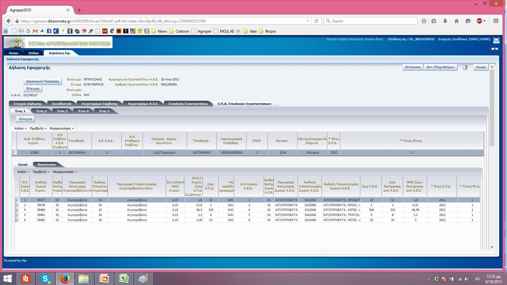
Task: Click the monitor icon in blue header
Action: pyautogui.click(x=496, y=41)
